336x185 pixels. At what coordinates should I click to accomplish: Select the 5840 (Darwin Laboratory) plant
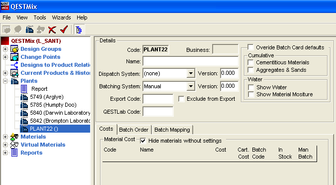tap(60, 113)
